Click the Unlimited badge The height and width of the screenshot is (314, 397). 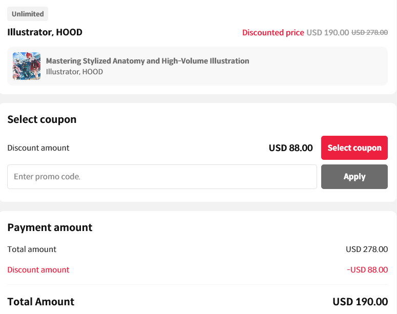pyautogui.click(x=28, y=14)
